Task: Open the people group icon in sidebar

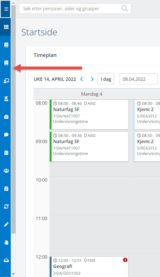Action: (x=6, y=171)
